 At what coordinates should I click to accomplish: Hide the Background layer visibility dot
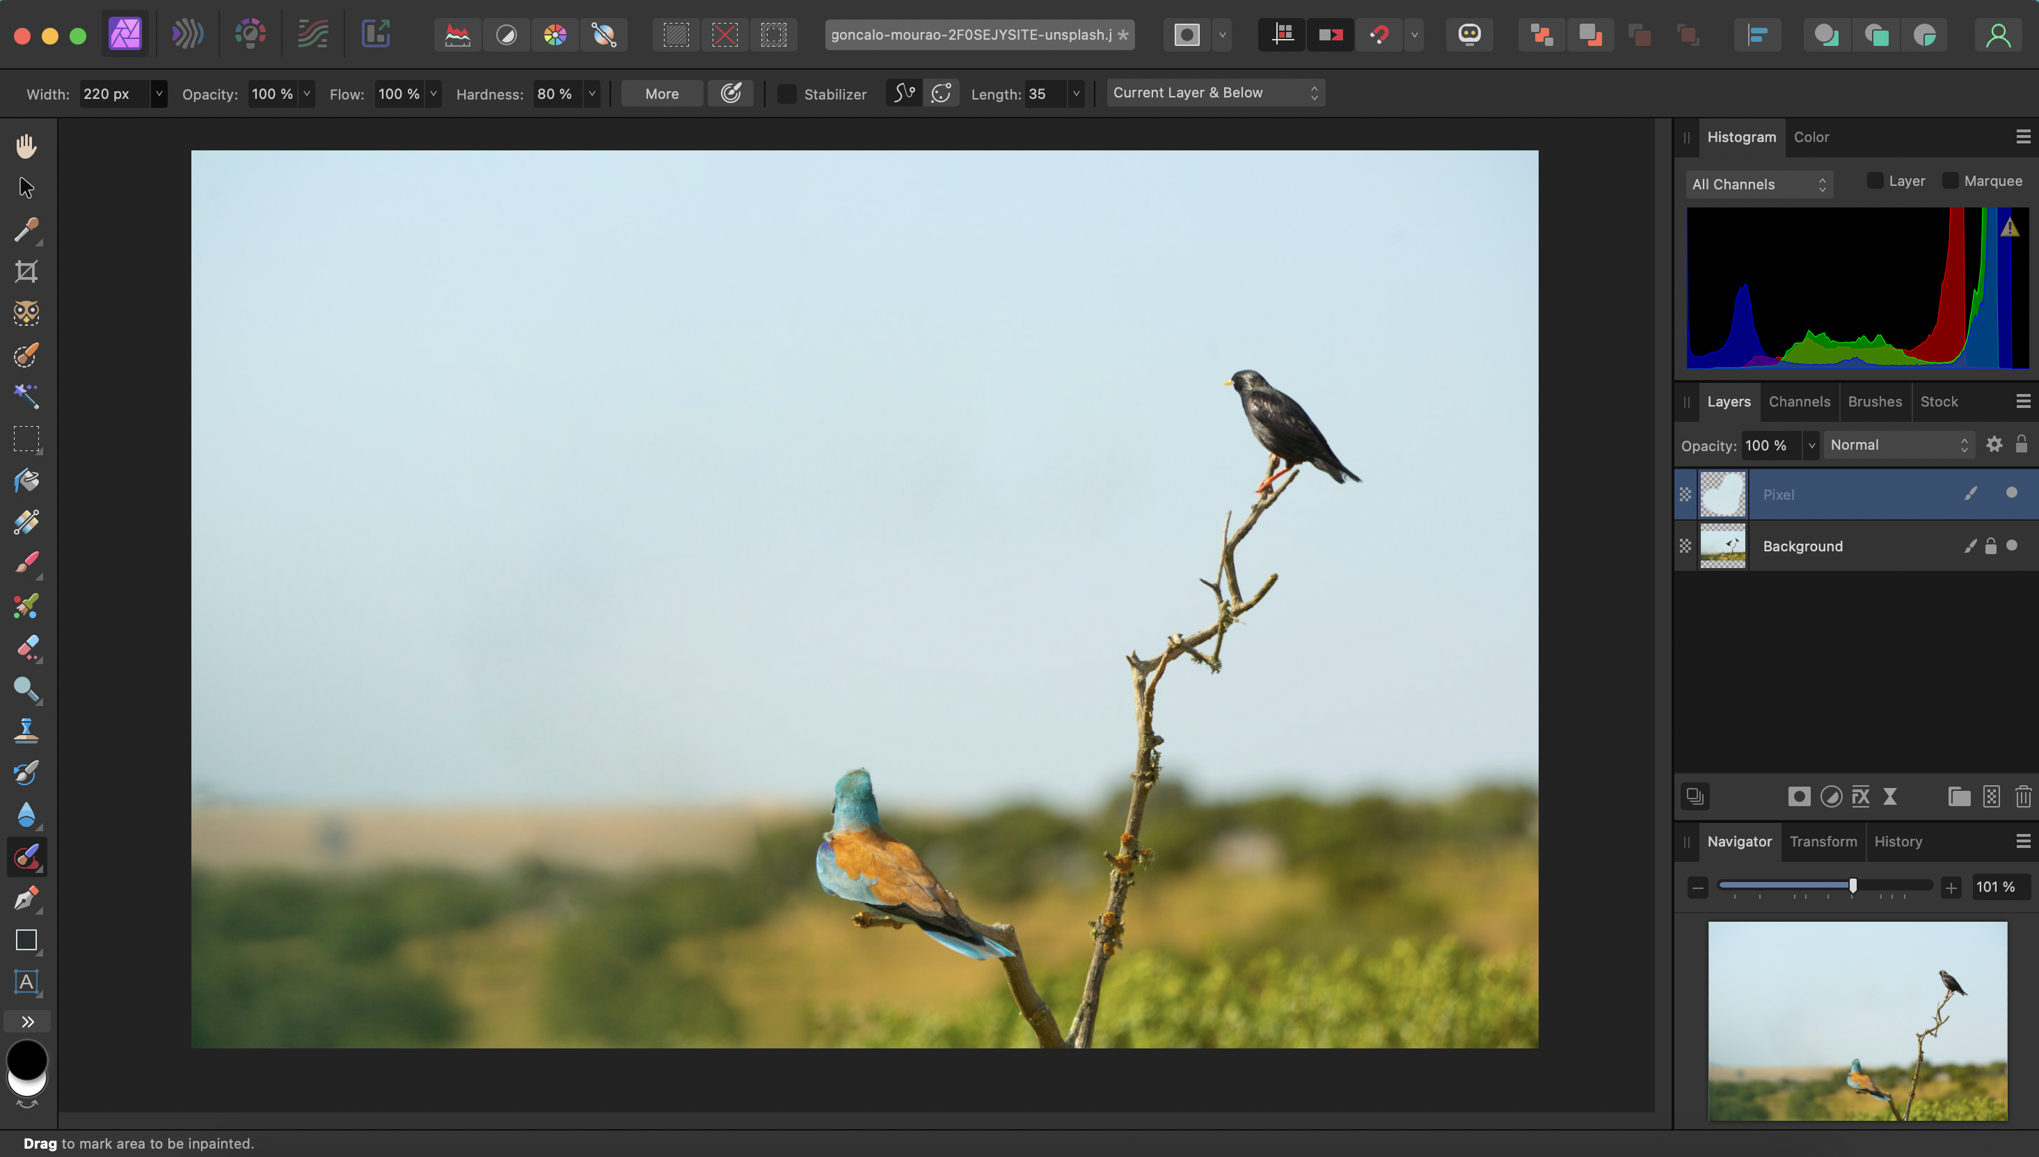point(2011,545)
